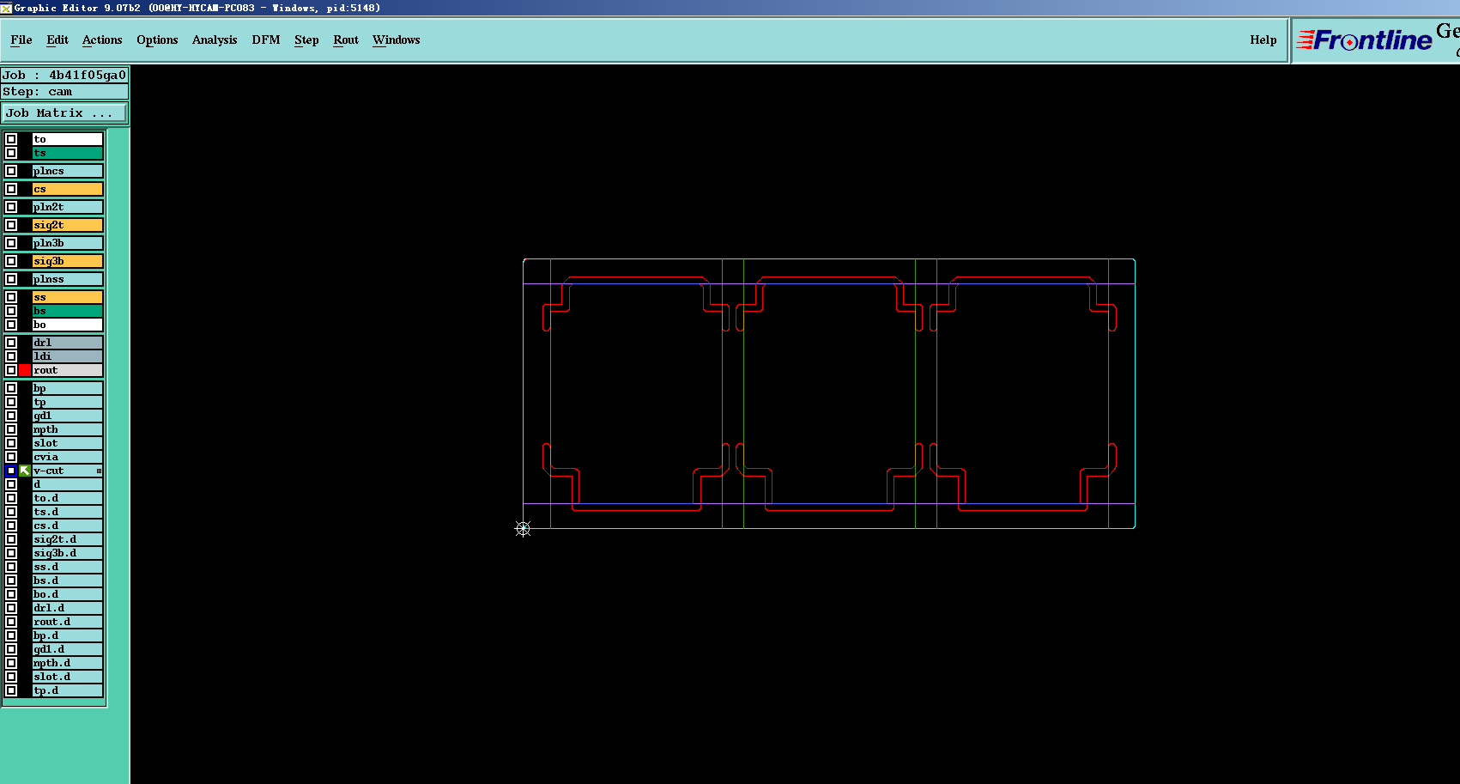This screenshot has width=1460, height=784.
Task: Click the datum origin marker on canvas
Action: click(x=523, y=529)
